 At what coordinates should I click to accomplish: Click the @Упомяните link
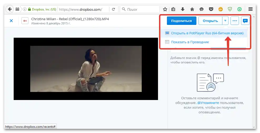click(x=208, y=103)
